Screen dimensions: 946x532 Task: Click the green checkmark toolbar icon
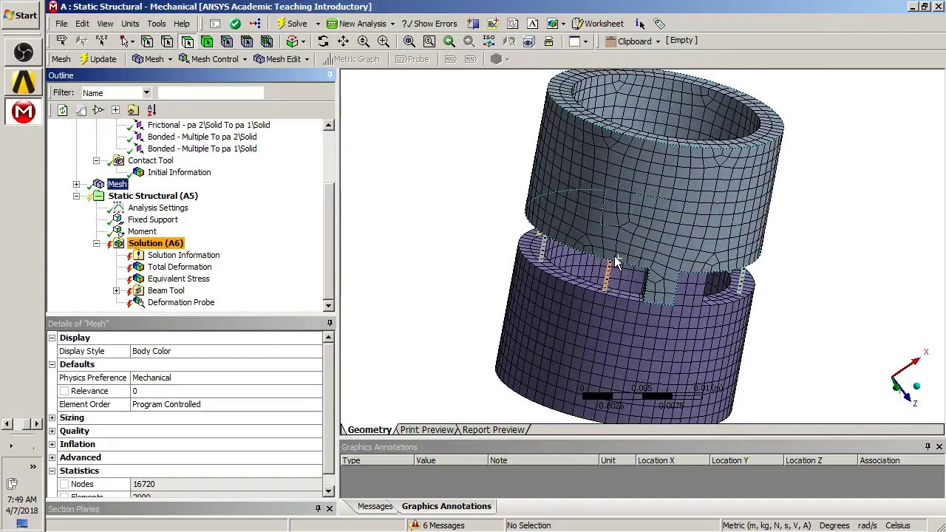click(235, 24)
